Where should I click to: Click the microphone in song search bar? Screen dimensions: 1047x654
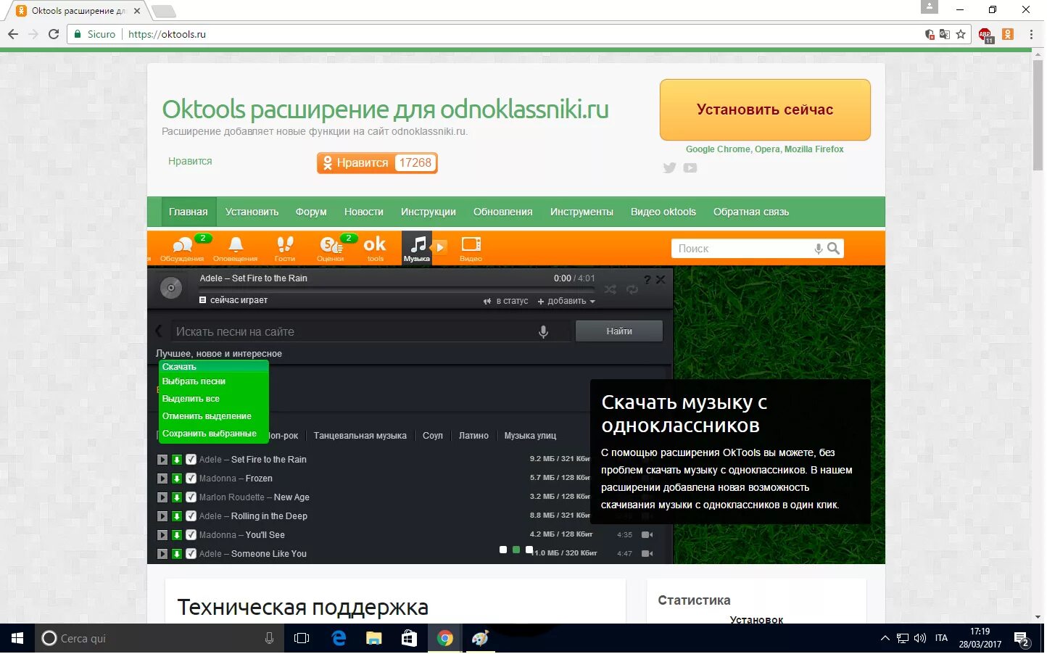coord(545,332)
